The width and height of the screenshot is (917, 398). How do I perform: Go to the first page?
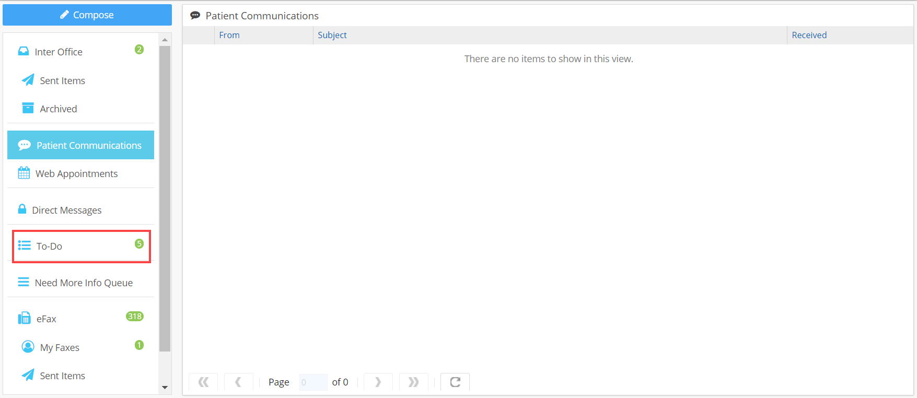click(x=203, y=382)
